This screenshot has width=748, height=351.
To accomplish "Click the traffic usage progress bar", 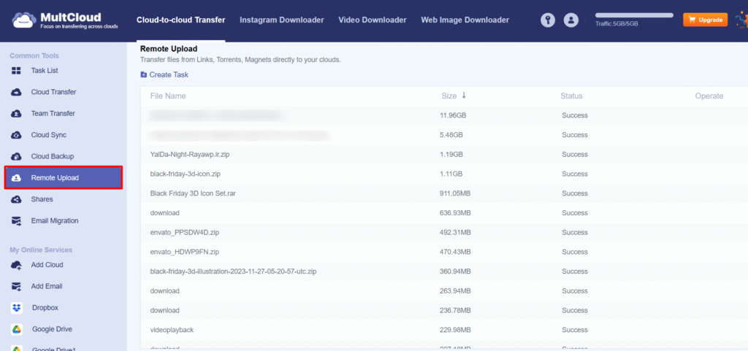I will (634, 15).
